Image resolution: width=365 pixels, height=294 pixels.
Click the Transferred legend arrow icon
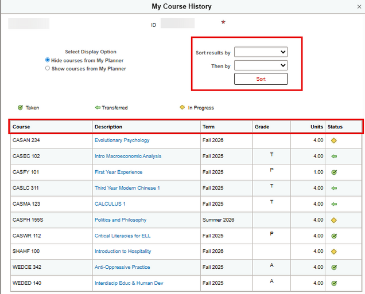pos(98,107)
